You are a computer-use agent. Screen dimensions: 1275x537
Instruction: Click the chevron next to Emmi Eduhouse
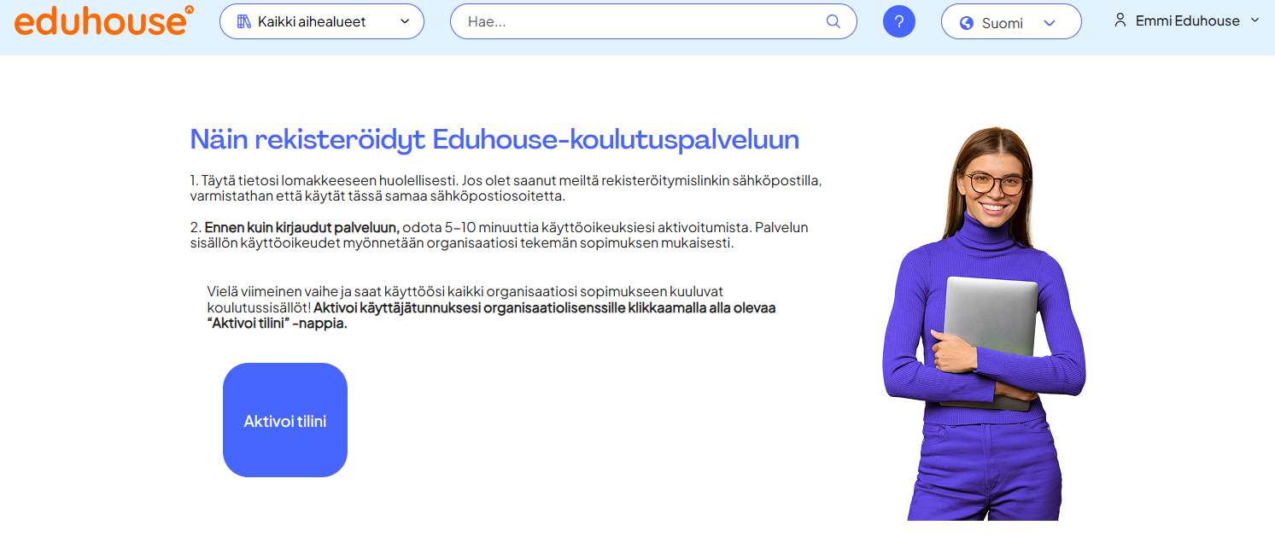1255,20
